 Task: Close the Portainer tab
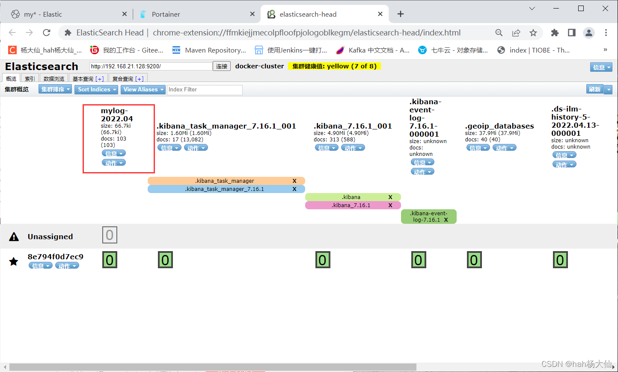pos(253,14)
